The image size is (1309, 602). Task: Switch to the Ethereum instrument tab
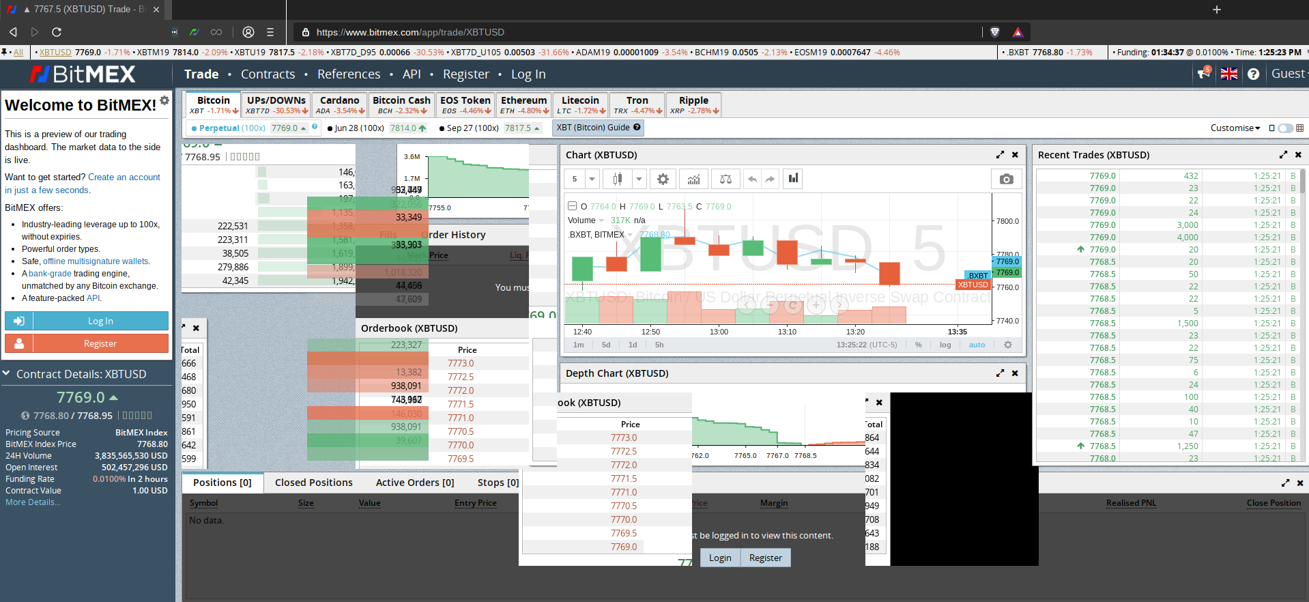(x=524, y=105)
